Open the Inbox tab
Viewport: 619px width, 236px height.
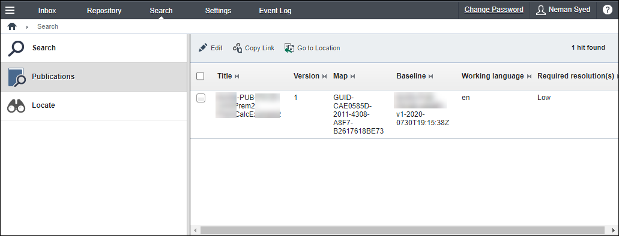pos(47,11)
